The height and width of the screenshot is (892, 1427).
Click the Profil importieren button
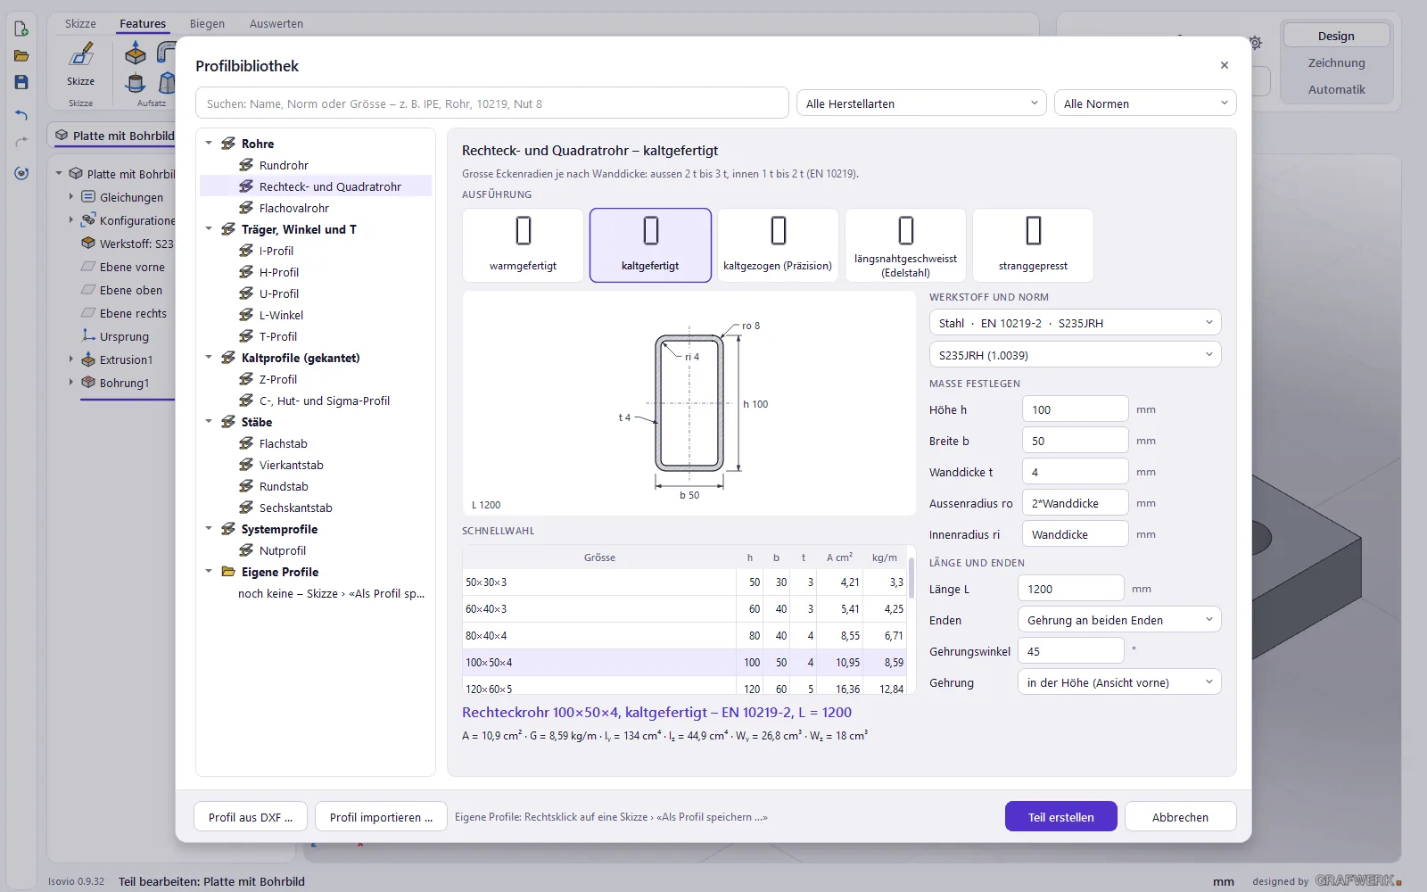[381, 817]
